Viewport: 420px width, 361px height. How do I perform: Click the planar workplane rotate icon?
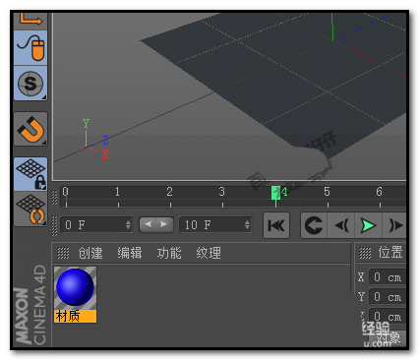click(30, 209)
